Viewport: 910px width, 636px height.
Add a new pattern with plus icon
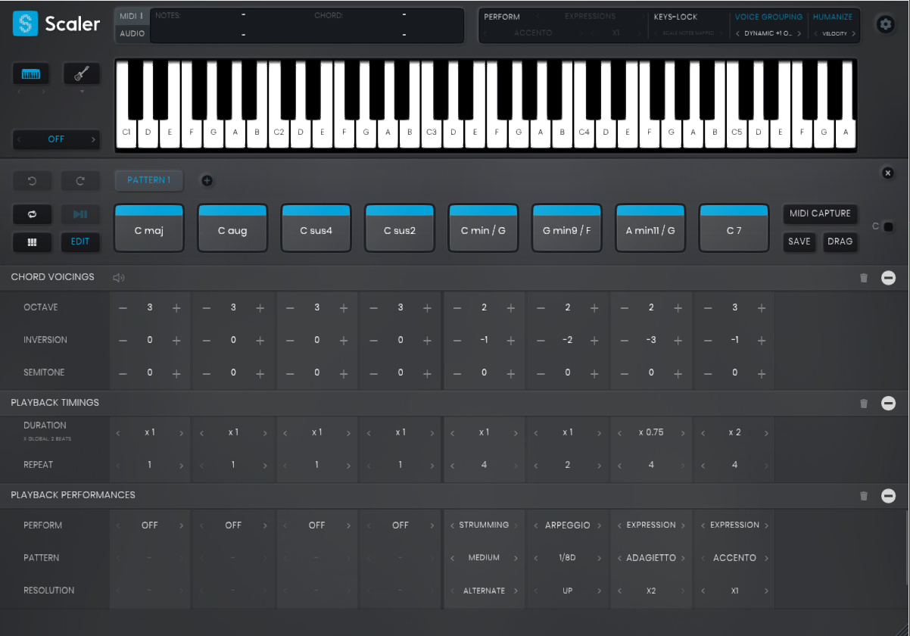pos(207,180)
